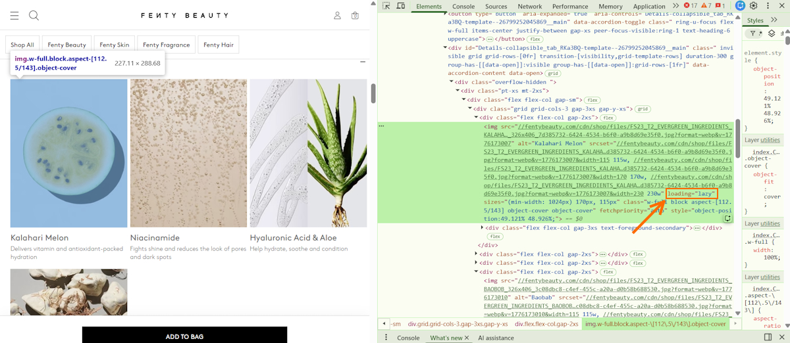Viewport: 790px width, 343px height.
Task: Toggle the CSS layers view icon
Action: [x=772, y=33]
